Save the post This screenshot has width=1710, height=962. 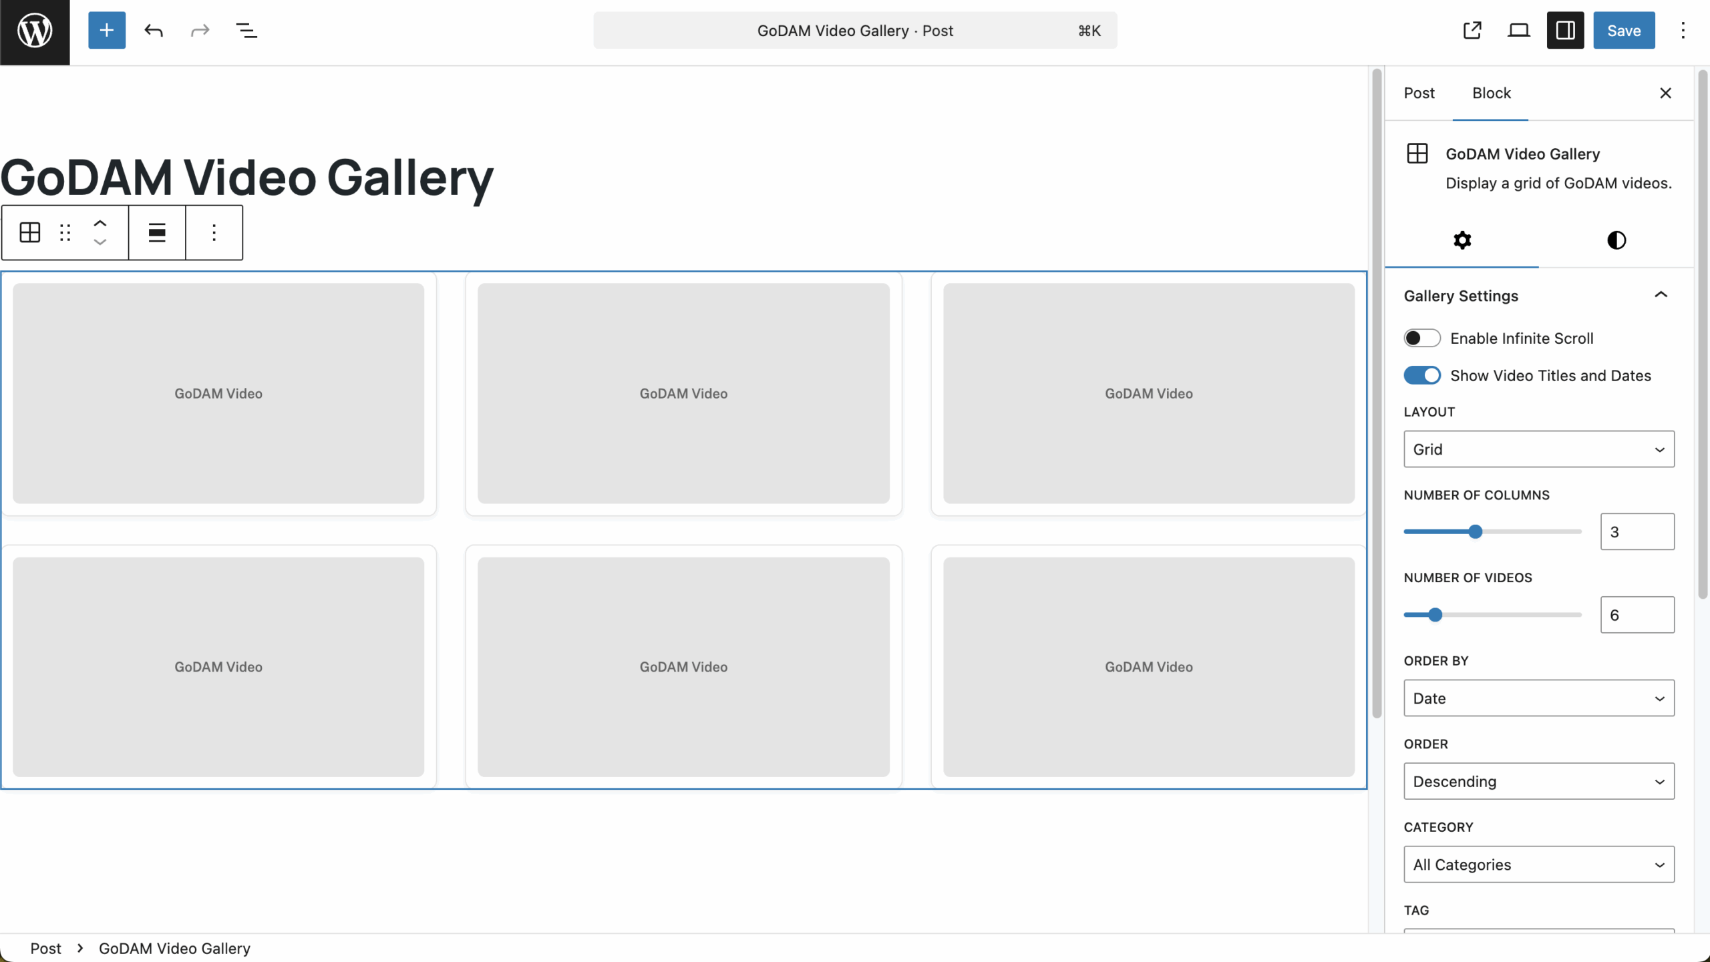click(x=1624, y=30)
